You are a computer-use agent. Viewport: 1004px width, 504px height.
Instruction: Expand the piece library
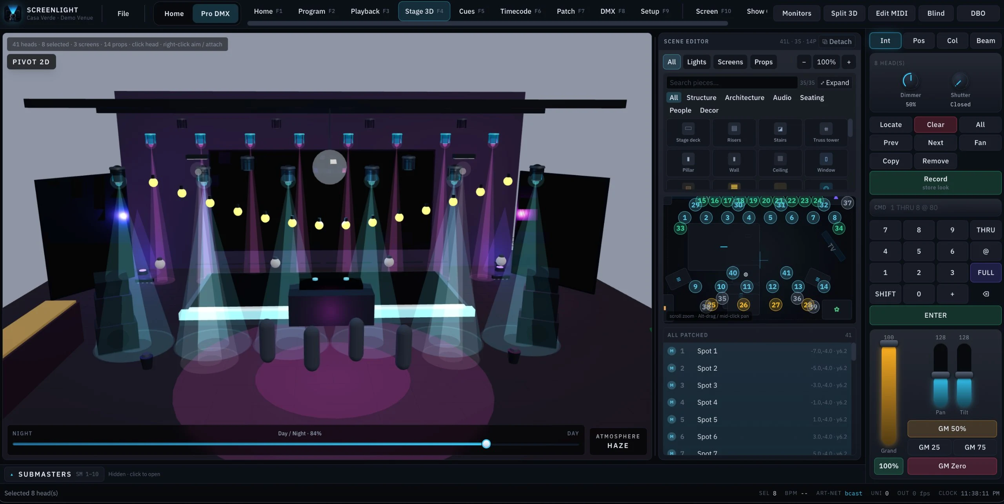tap(835, 83)
